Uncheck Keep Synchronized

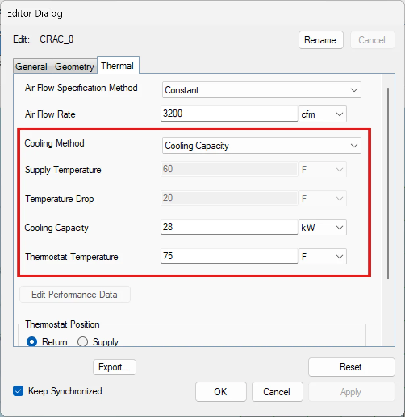[17, 391]
